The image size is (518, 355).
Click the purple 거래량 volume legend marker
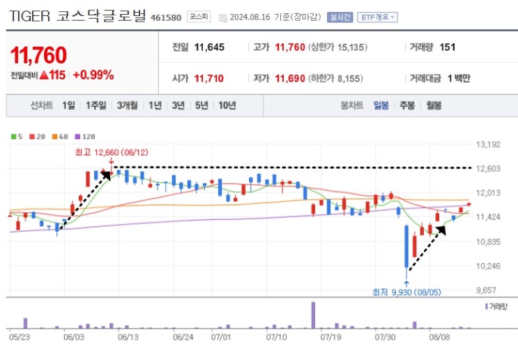[x=487, y=306]
